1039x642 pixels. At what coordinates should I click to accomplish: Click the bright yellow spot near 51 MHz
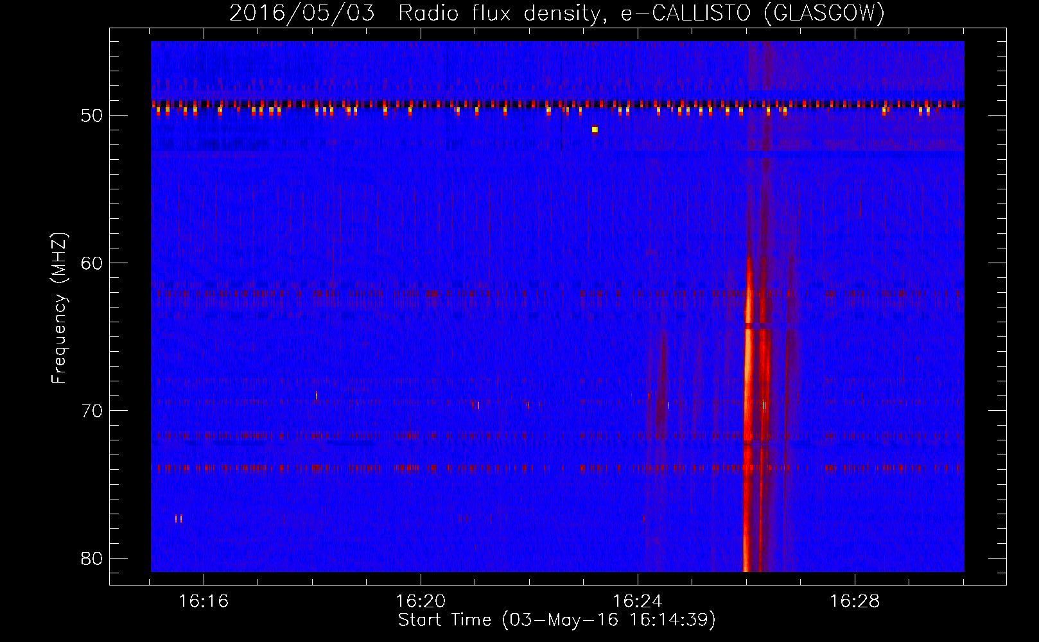pyautogui.click(x=595, y=130)
